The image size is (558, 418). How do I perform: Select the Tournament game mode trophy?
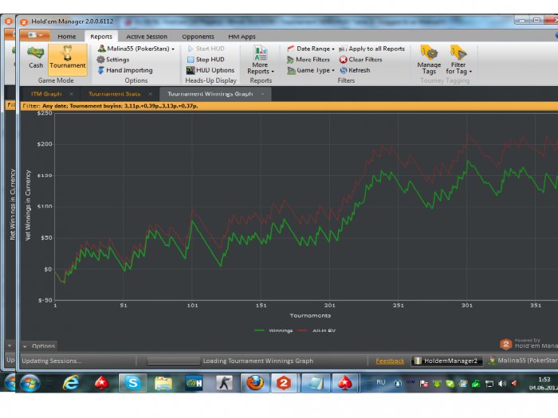(67, 59)
